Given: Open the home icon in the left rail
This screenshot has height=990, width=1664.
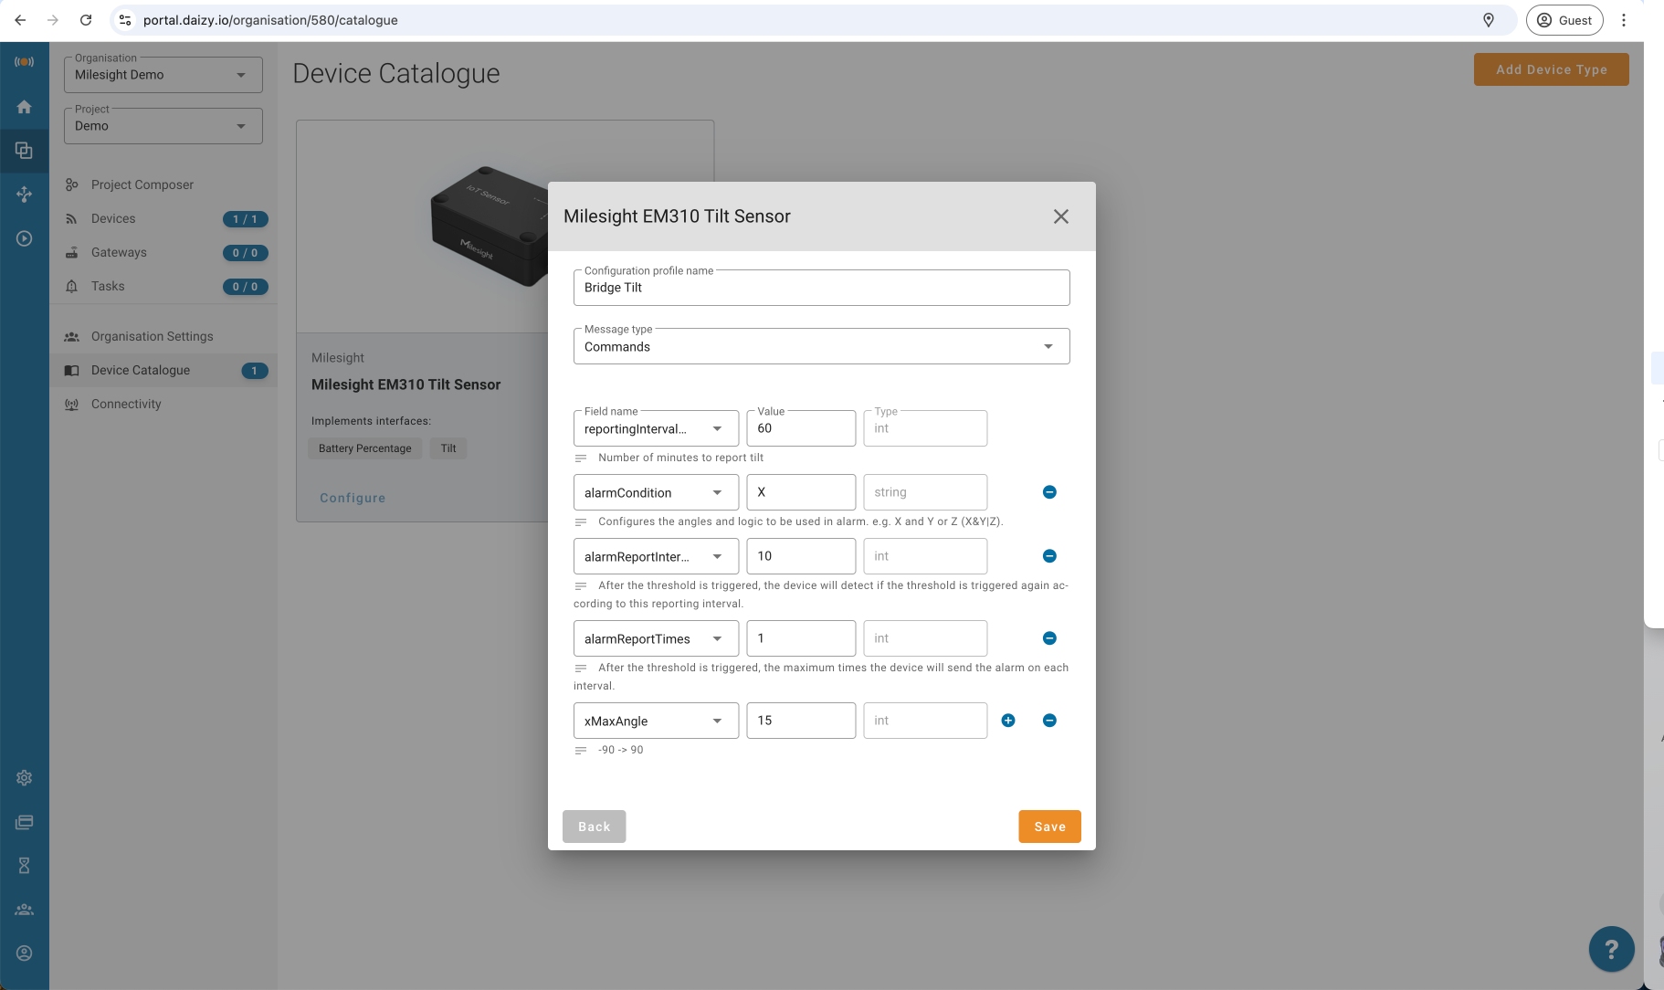Looking at the screenshot, I should pos(25,107).
